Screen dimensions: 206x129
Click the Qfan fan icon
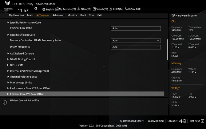point(79,9)
